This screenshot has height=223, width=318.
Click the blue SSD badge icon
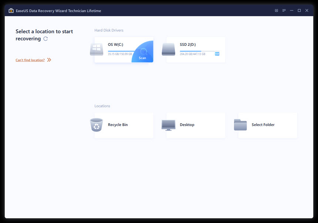click(217, 54)
